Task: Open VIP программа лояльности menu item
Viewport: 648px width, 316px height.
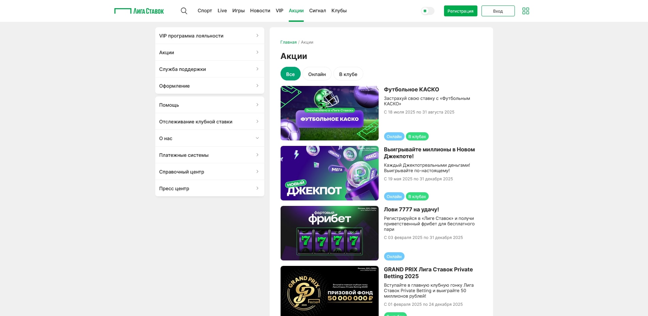Action: point(209,36)
